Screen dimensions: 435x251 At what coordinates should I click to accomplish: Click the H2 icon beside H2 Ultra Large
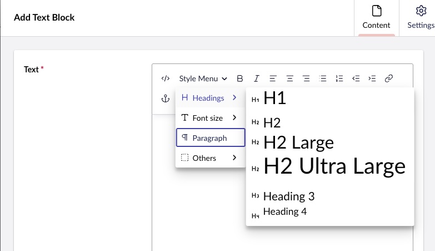pos(255,169)
